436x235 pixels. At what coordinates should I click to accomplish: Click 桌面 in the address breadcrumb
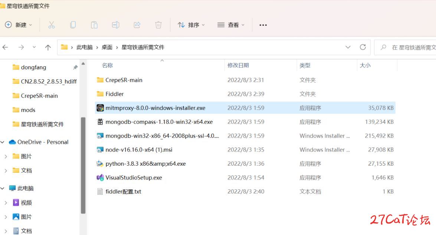(x=107, y=47)
